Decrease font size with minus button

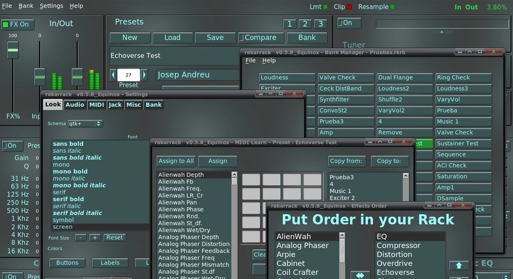tap(80, 237)
